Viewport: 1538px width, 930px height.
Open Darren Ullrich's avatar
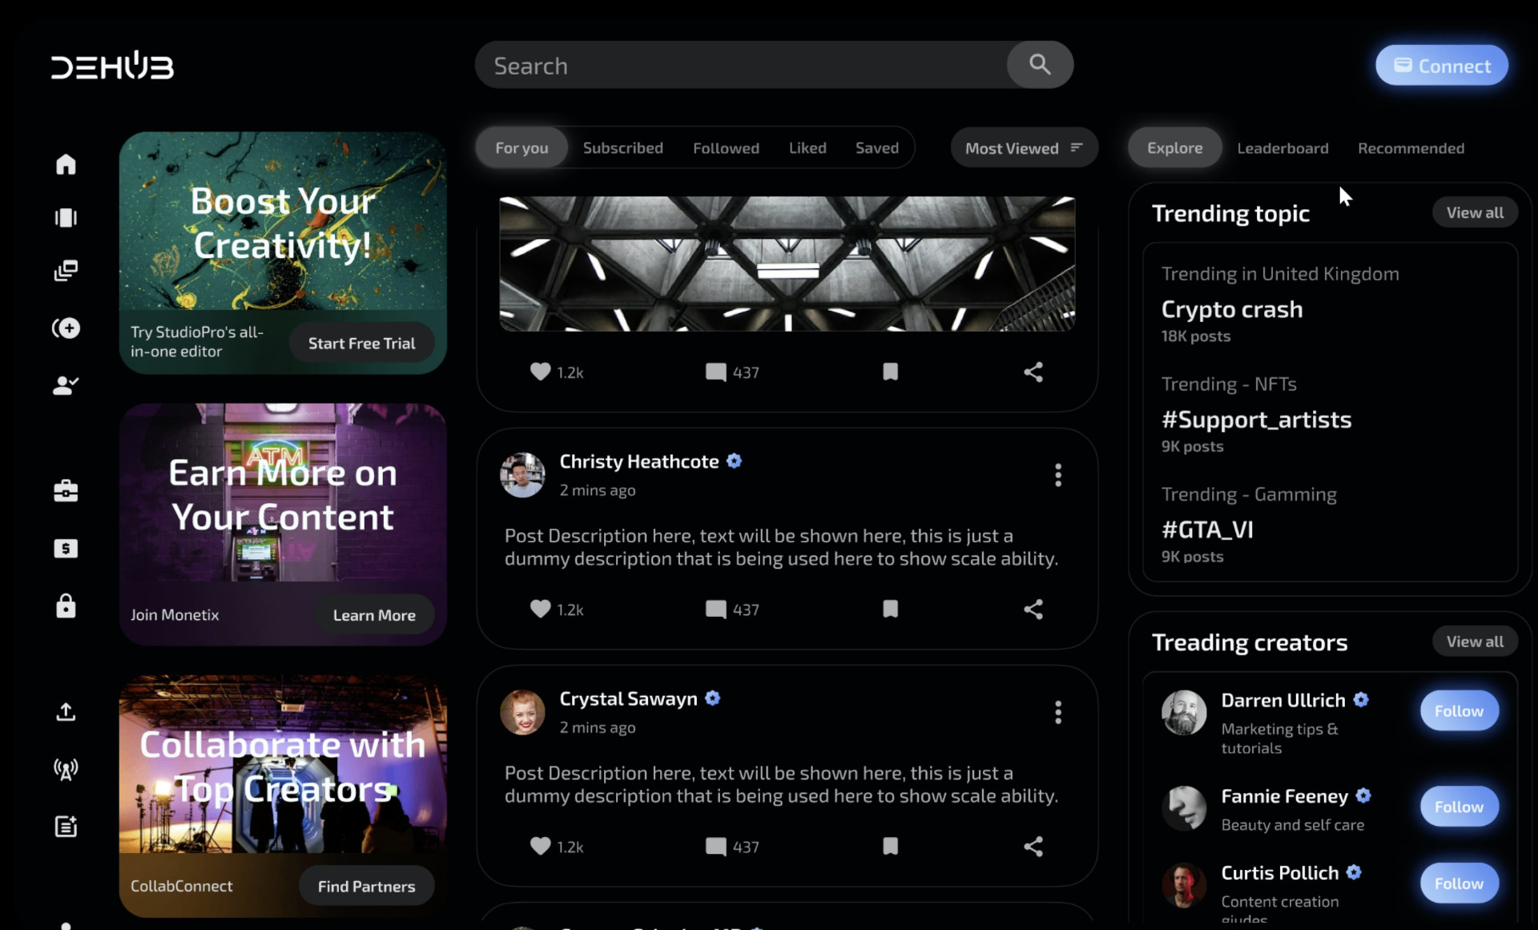pos(1184,712)
